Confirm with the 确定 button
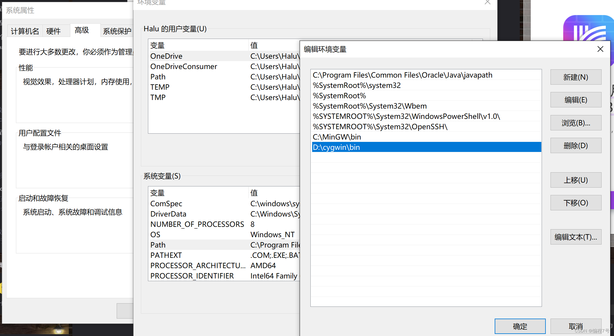 point(520,326)
